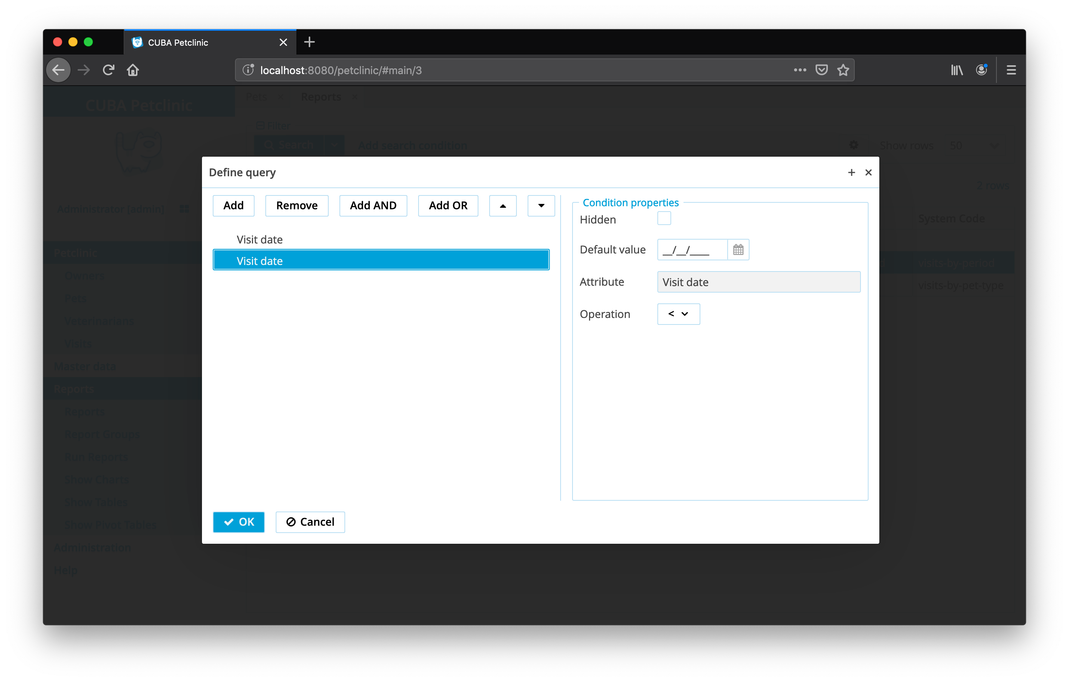
Task: Open the Firefox hamburger menu
Action: [x=1011, y=70]
